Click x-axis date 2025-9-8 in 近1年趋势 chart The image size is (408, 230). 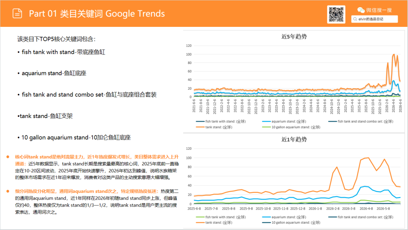pos(246,209)
